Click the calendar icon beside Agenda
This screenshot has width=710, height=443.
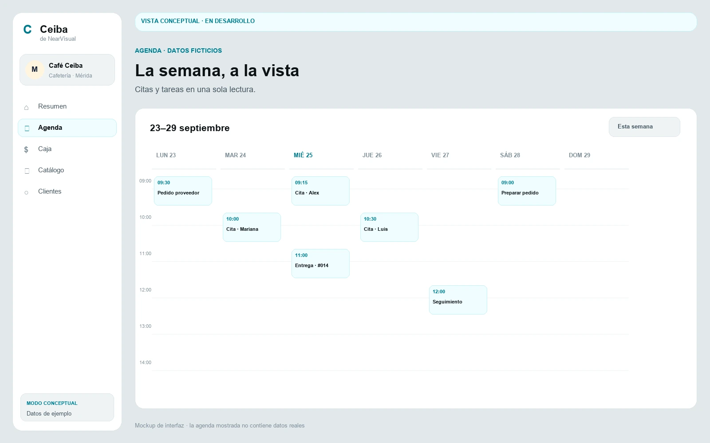click(x=27, y=128)
